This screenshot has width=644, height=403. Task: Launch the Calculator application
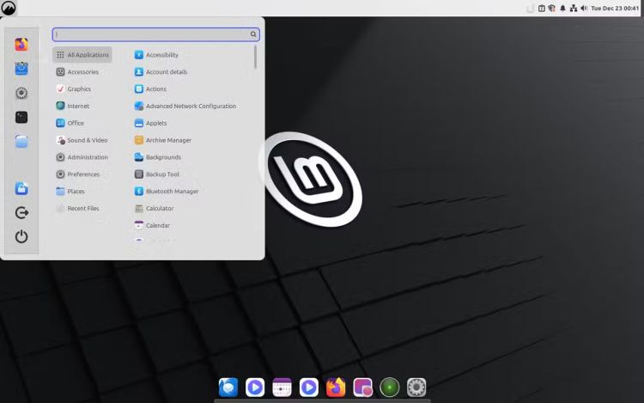[x=159, y=209]
